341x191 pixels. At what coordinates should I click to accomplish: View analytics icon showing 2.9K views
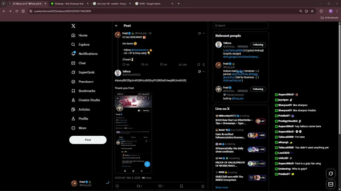coord(180,64)
